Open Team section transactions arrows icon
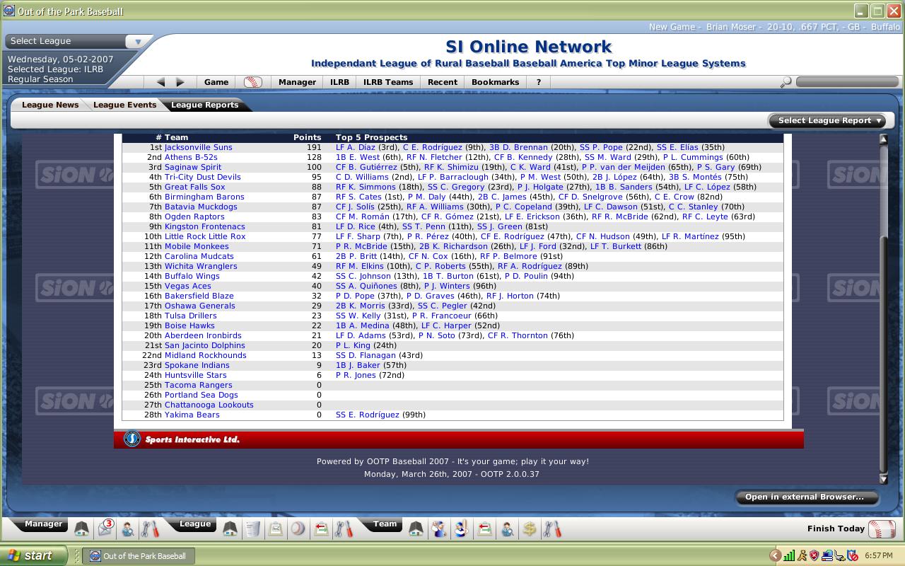The height and width of the screenshot is (566, 905). [484, 529]
